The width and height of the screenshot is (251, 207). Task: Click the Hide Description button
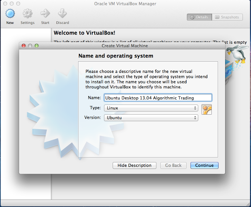[x=134, y=165]
